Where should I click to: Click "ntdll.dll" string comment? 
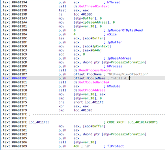tap(121, 78)
